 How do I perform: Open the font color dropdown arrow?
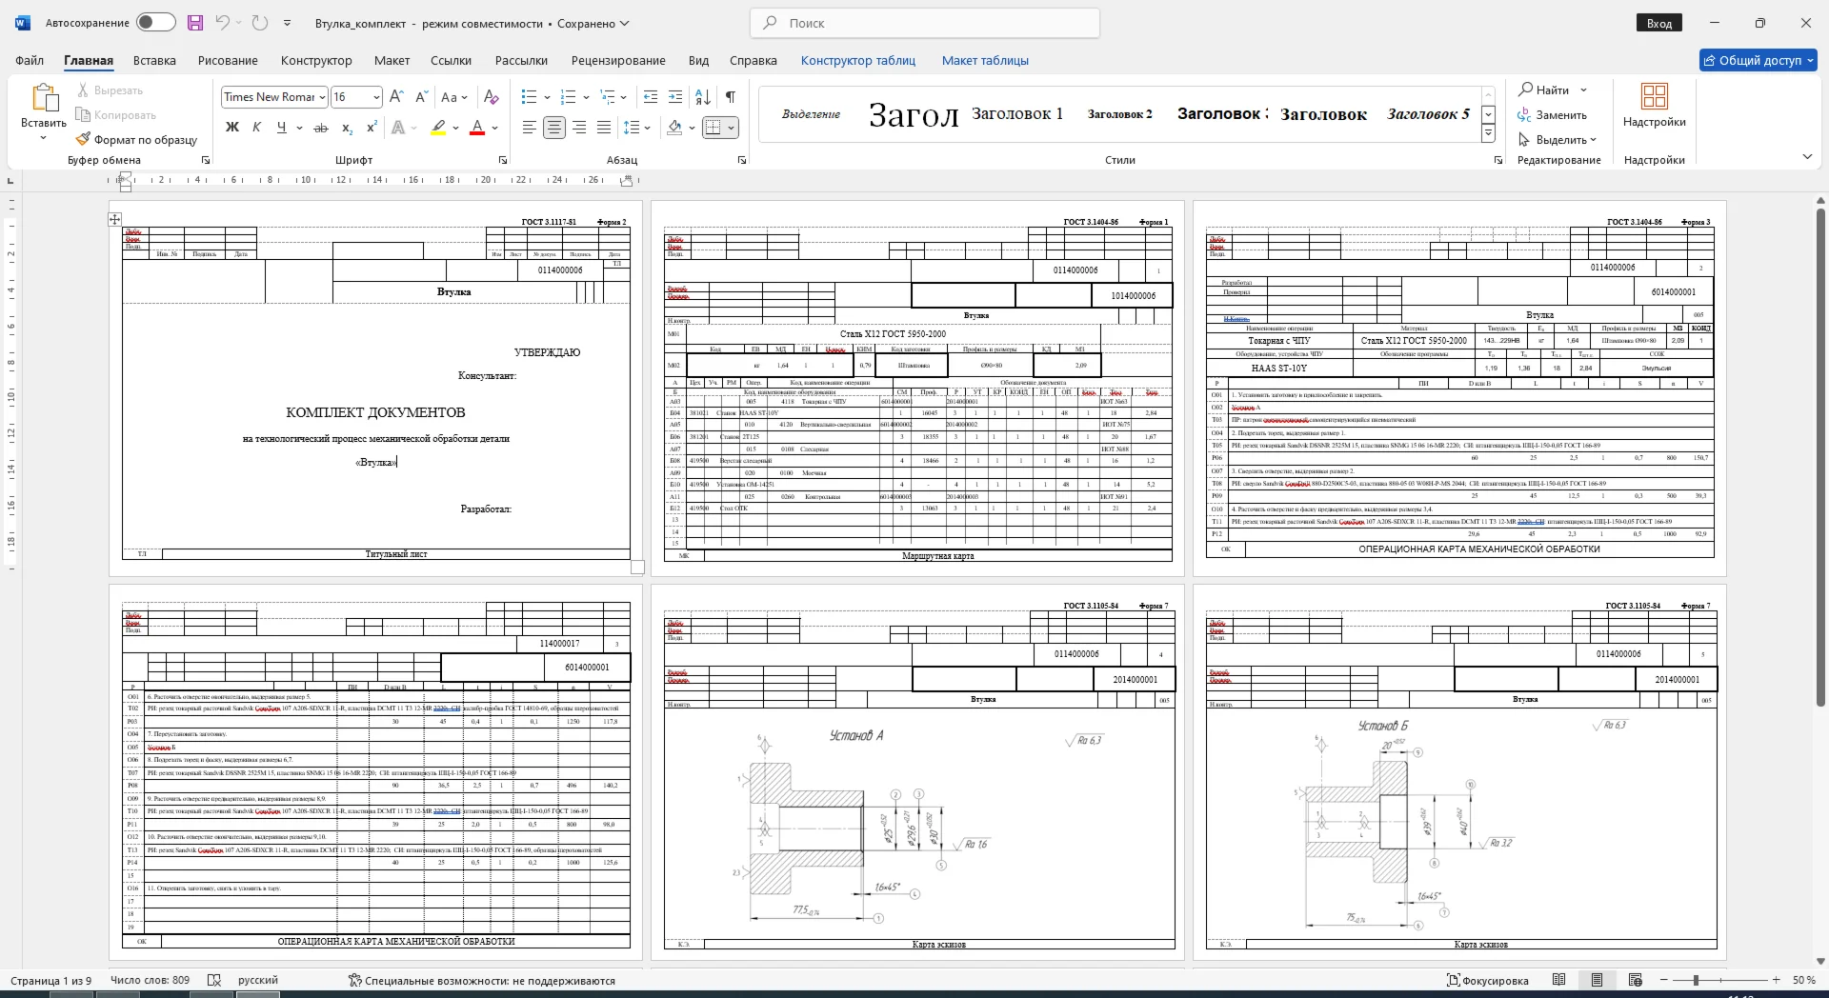495,128
